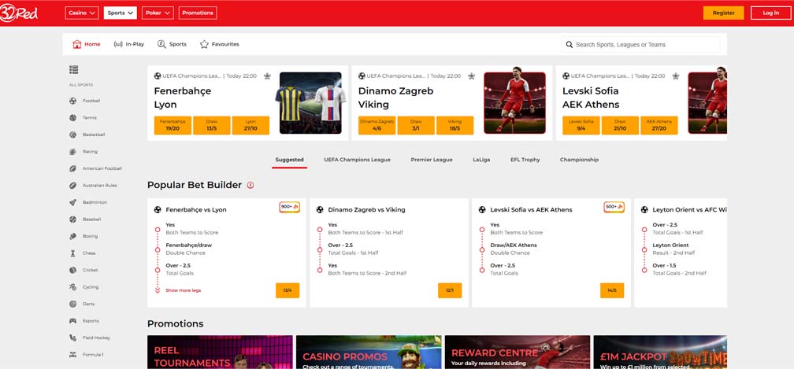The image size is (794, 369).
Task: Bet on AEK Athens at 27/20
Action: click(x=659, y=125)
